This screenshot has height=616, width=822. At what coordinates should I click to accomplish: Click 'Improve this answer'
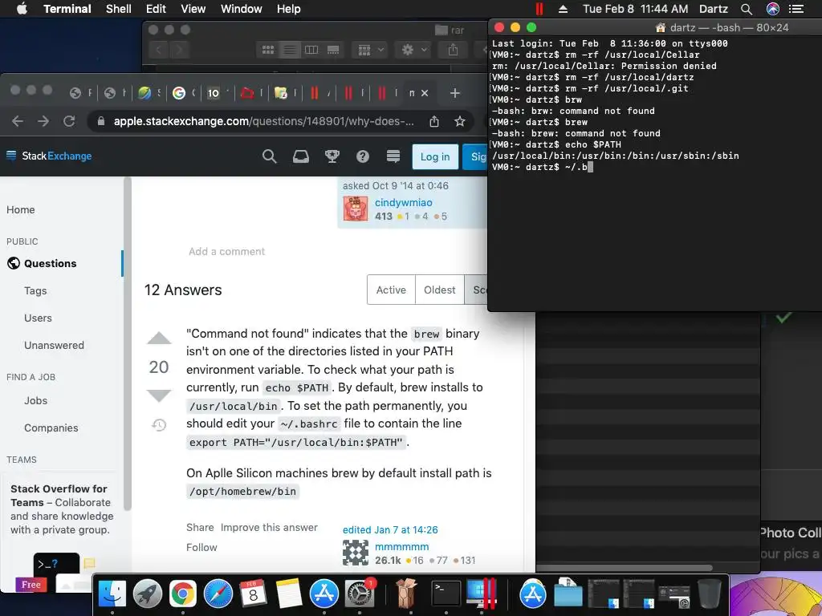[269, 528]
